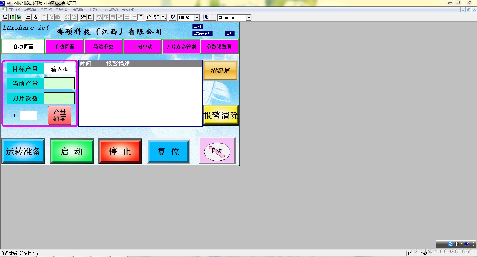
Task: Select the 自动页面 tab button
Action: tap(23, 46)
